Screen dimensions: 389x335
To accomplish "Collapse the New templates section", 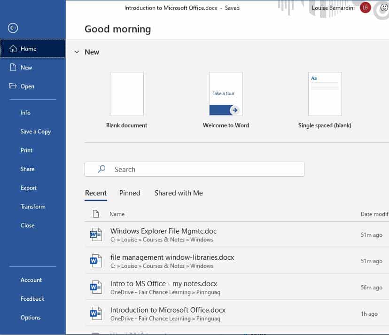I will click(x=77, y=52).
